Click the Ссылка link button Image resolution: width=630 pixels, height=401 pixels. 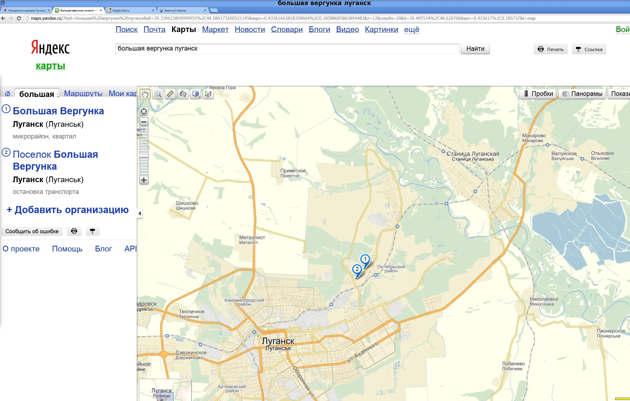[x=589, y=49]
